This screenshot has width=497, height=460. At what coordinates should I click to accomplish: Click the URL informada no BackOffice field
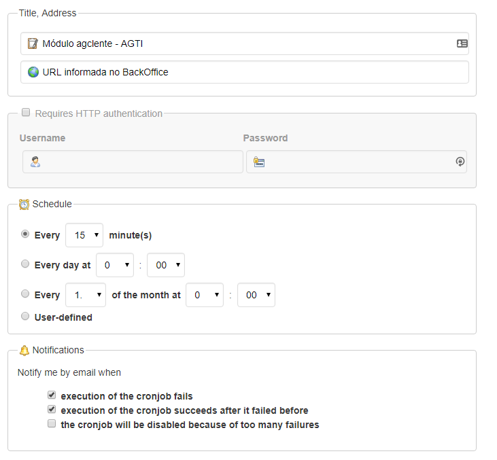[245, 72]
